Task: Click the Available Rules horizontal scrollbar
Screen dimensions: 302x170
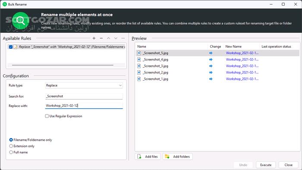Action: click(63, 65)
